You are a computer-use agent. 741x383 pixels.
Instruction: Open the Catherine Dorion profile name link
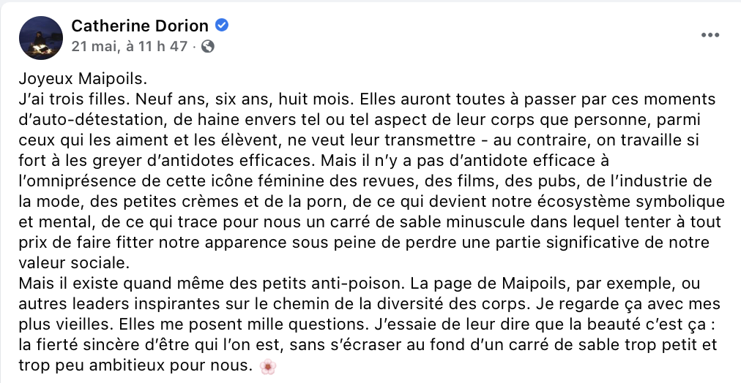pos(140,26)
